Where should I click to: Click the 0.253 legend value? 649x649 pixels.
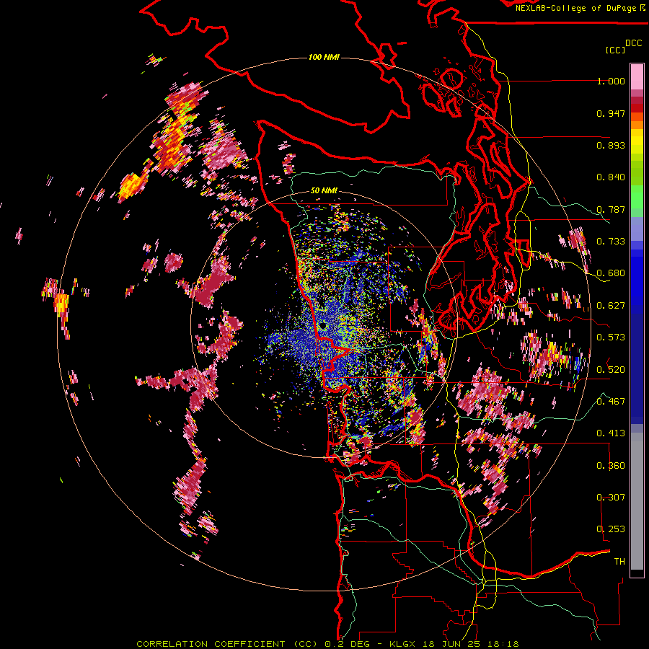[611, 529]
